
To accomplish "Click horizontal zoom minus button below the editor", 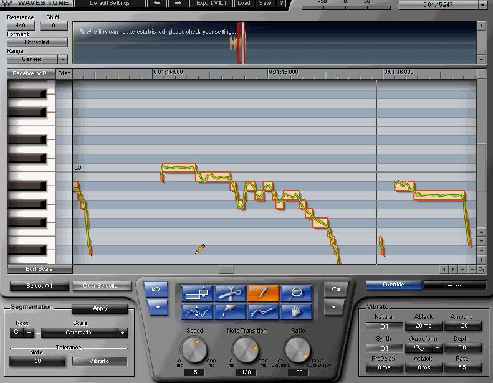I will [462, 270].
